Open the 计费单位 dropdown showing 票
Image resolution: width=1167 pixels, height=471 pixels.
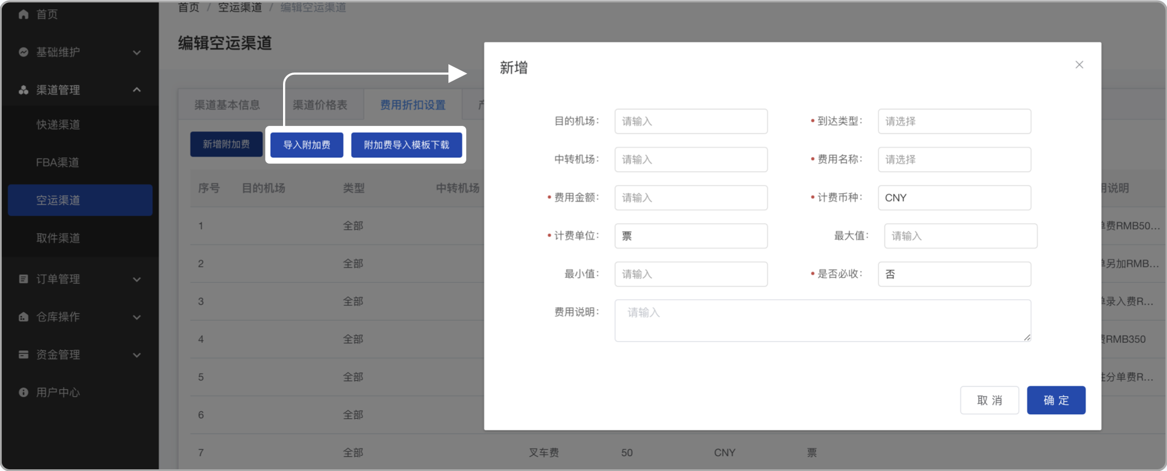point(691,236)
